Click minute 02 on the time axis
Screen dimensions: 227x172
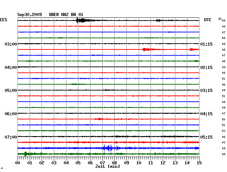pos(42,163)
